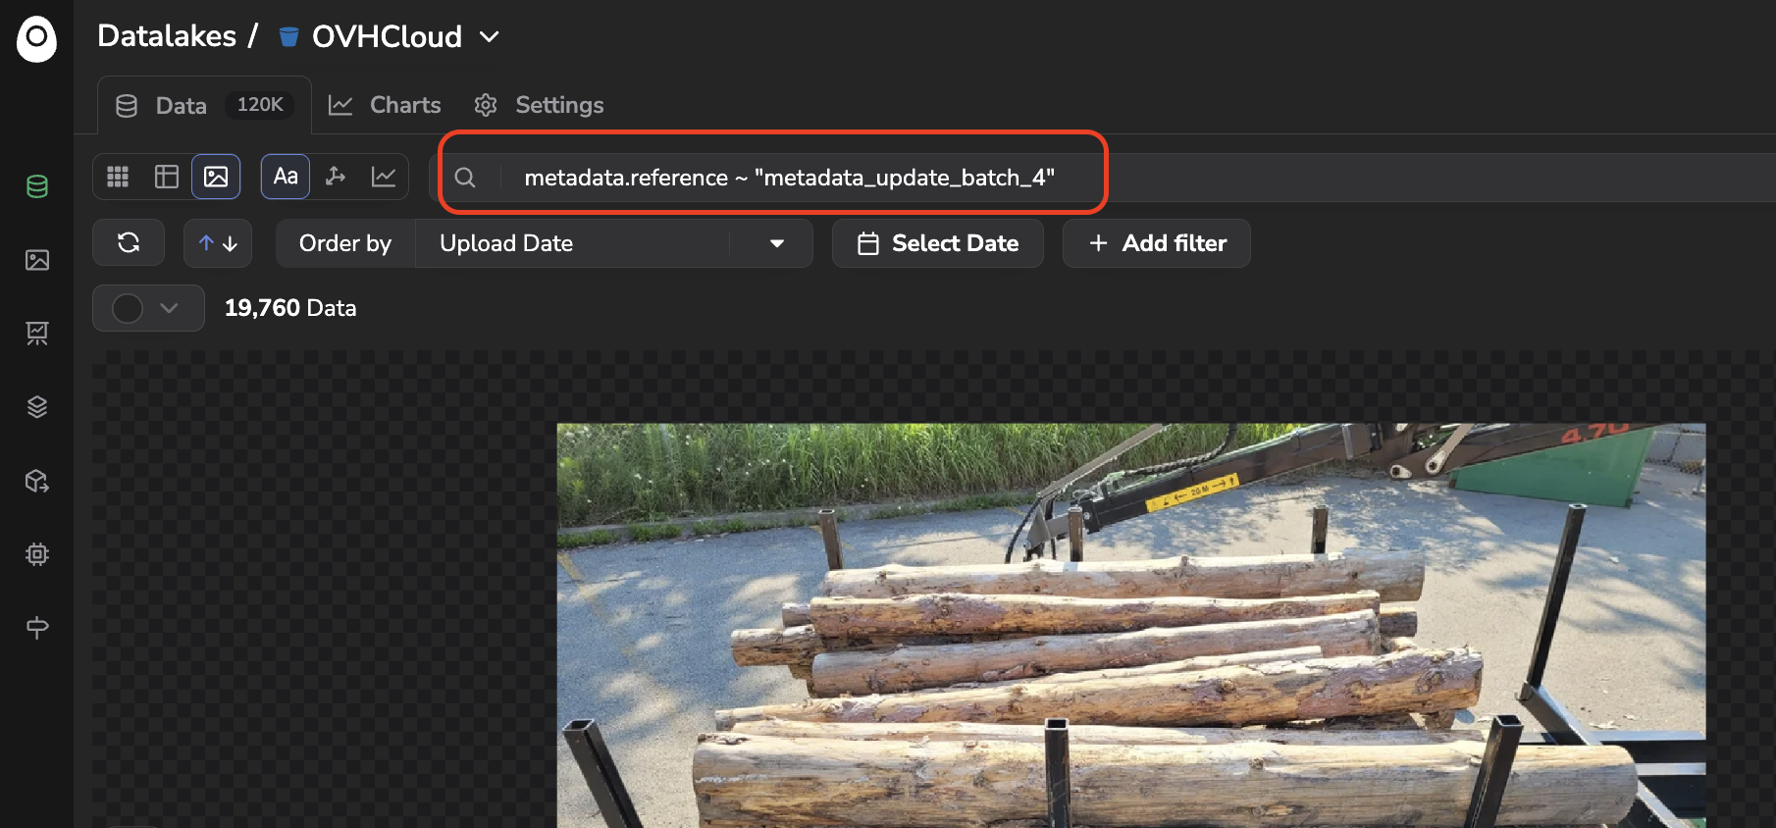Open the processing chip icon in sidebar

(37, 554)
